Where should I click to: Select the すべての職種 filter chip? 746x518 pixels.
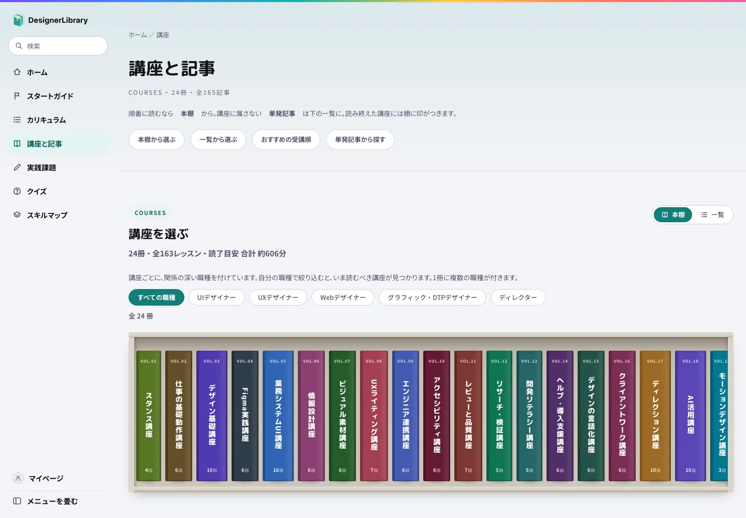(156, 297)
